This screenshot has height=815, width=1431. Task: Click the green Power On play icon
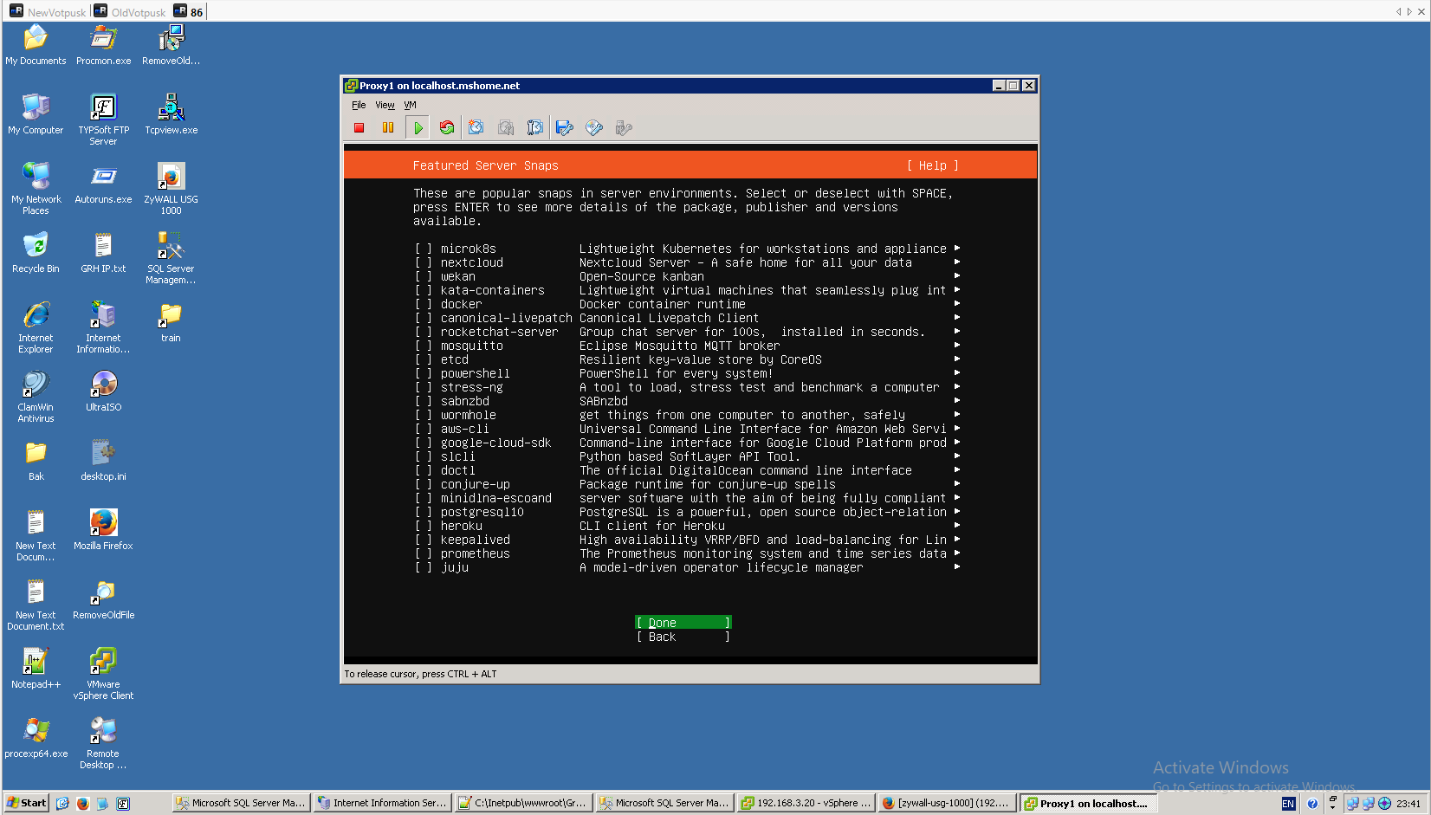point(418,128)
